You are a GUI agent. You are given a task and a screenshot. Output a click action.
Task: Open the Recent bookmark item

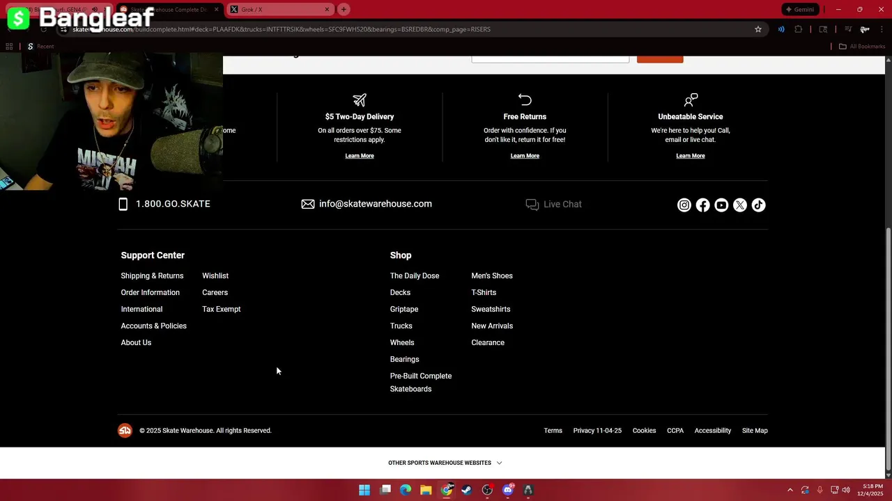[x=40, y=47]
